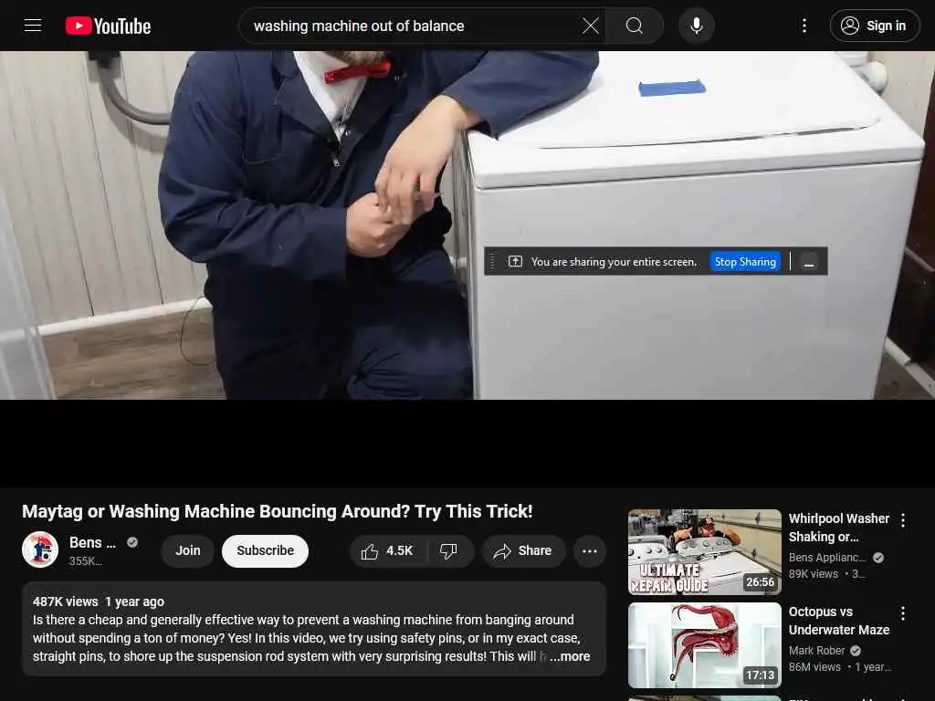Screen dimensions: 935x701
Task: Open Whirlpool Washer Shaking video title
Action: (838, 528)
